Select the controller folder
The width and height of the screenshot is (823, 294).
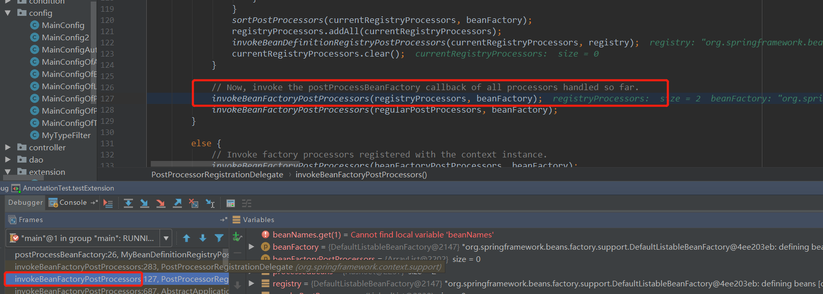[x=47, y=147]
